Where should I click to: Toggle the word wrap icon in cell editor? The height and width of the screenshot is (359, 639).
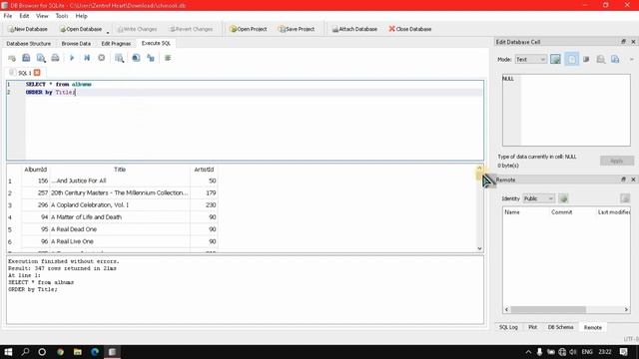pos(572,60)
